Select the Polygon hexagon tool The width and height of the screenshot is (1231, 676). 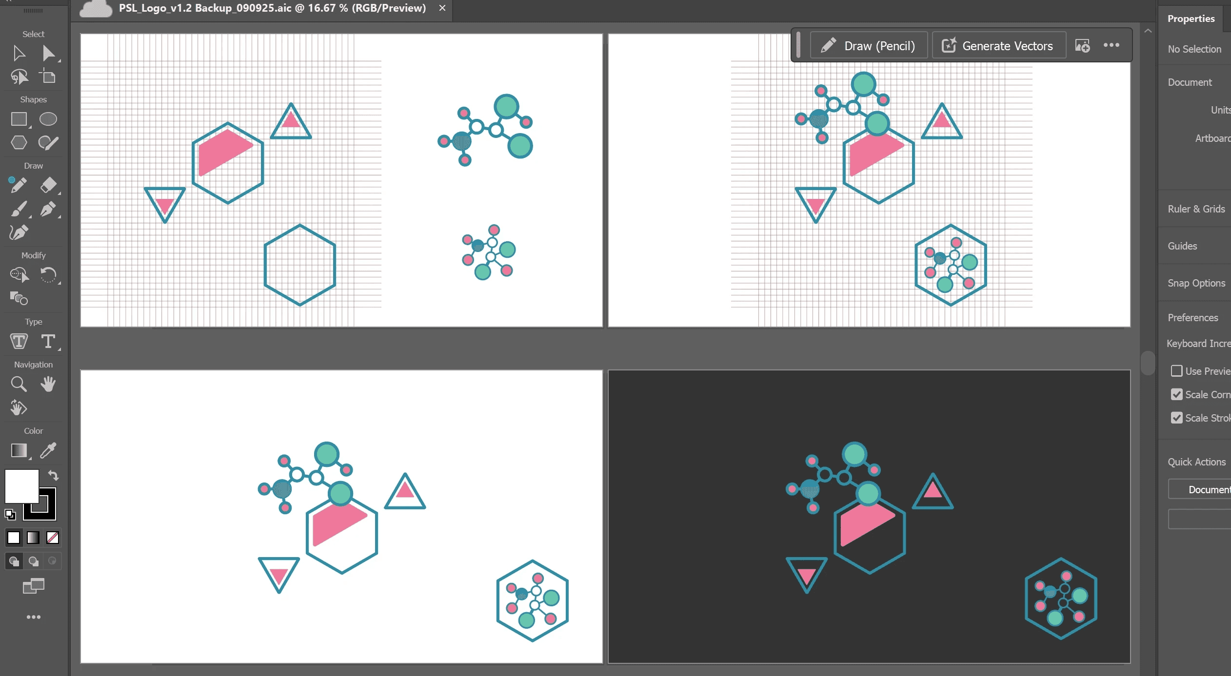(19, 143)
